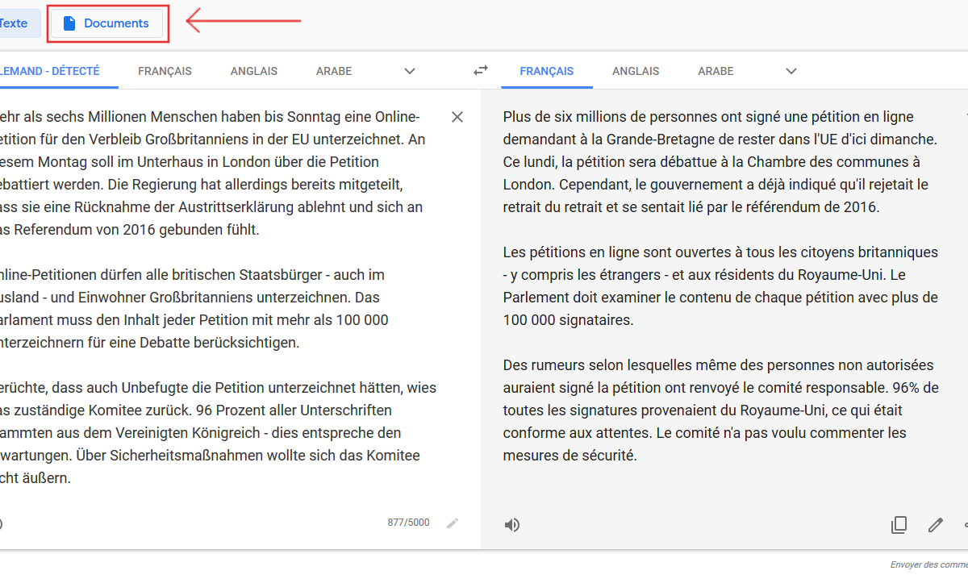
Task: Select ANGLAIS as the target language
Action: tap(636, 71)
